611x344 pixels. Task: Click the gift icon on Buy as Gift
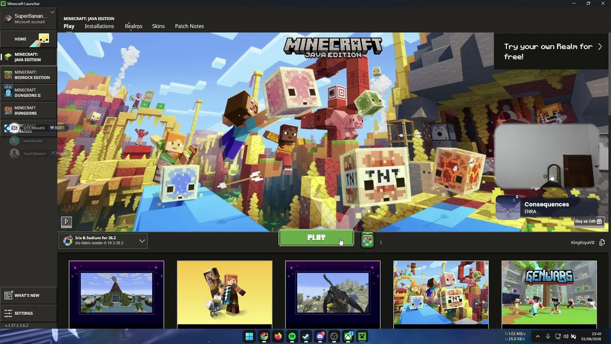pyautogui.click(x=600, y=221)
